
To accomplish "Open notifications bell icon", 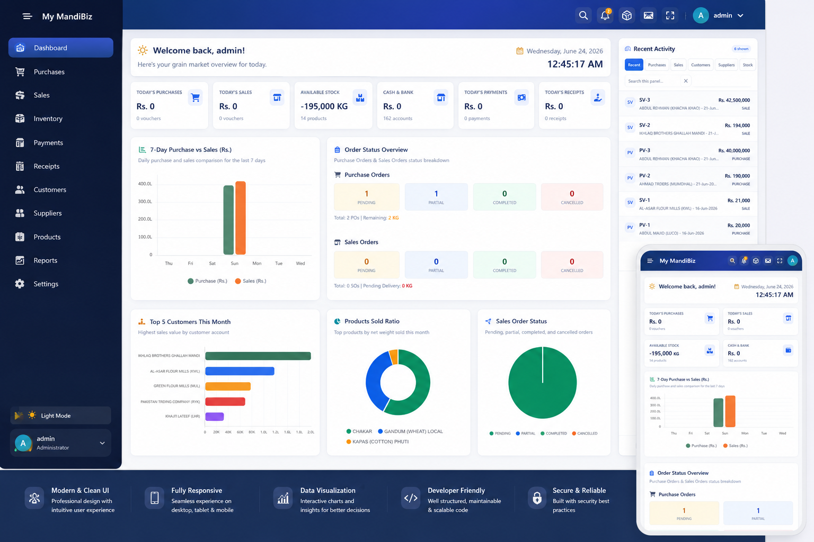I will (605, 15).
